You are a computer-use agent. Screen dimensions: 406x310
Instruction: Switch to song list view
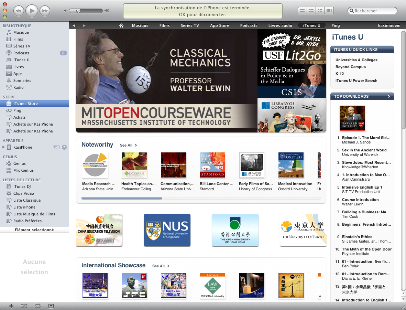coord(302,11)
